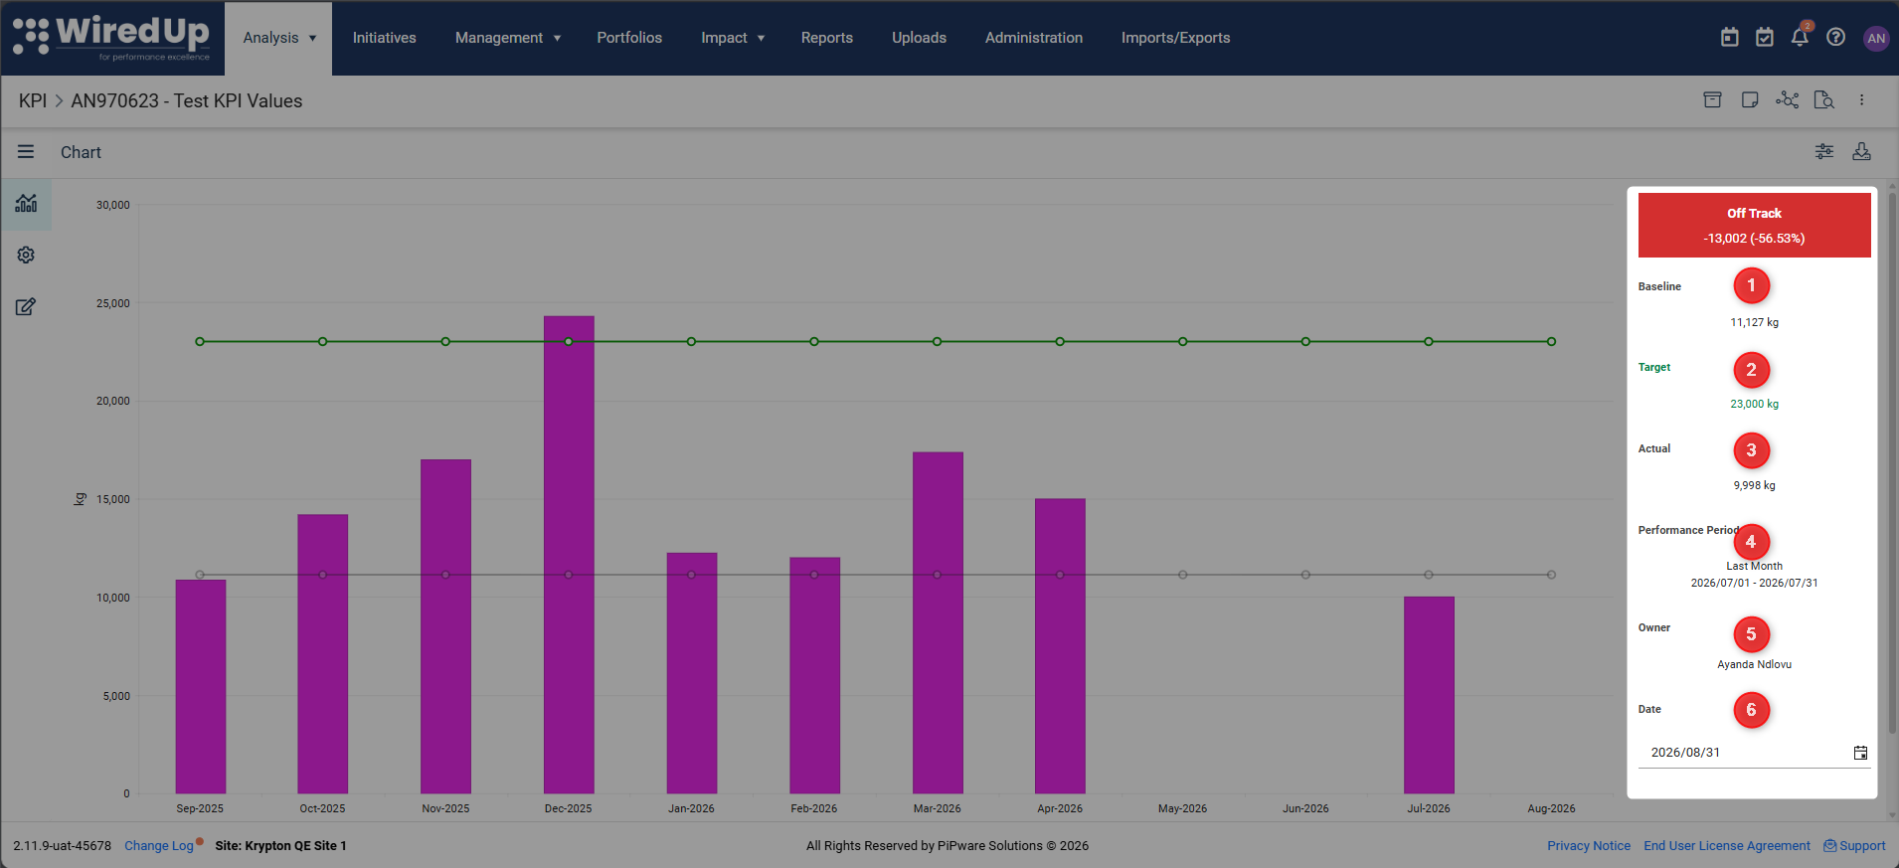Click the 11,127 kg baseline value
Viewport: 1899px width, 868px height.
(x=1755, y=322)
